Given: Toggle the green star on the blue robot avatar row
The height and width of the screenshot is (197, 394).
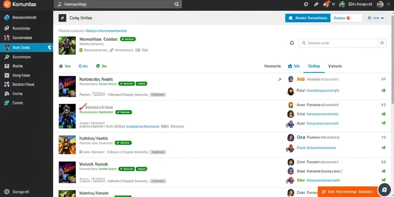Looking at the screenshot, I should [384, 123].
